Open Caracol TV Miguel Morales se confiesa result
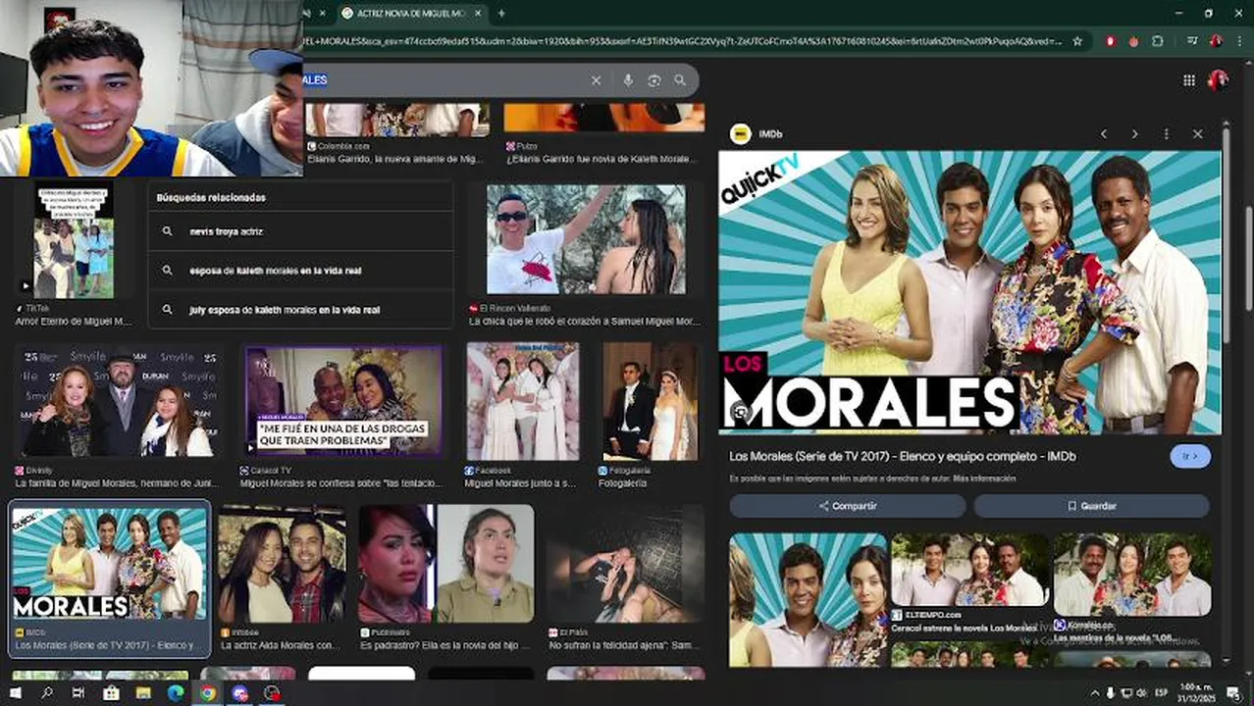This screenshot has width=1254, height=706. pyautogui.click(x=342, y=400)
